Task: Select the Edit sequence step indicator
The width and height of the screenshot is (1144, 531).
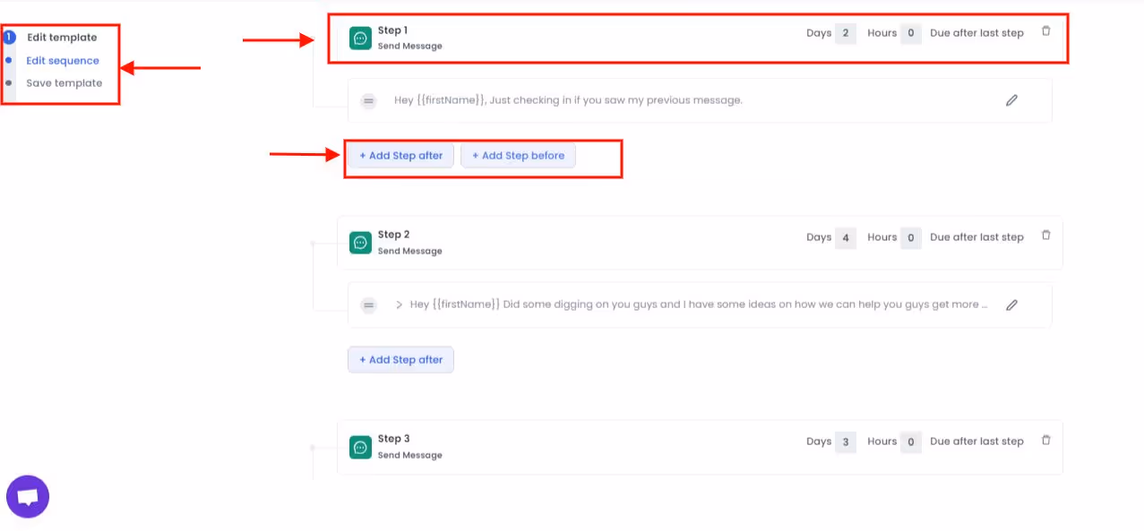Action: pos(9,60)
